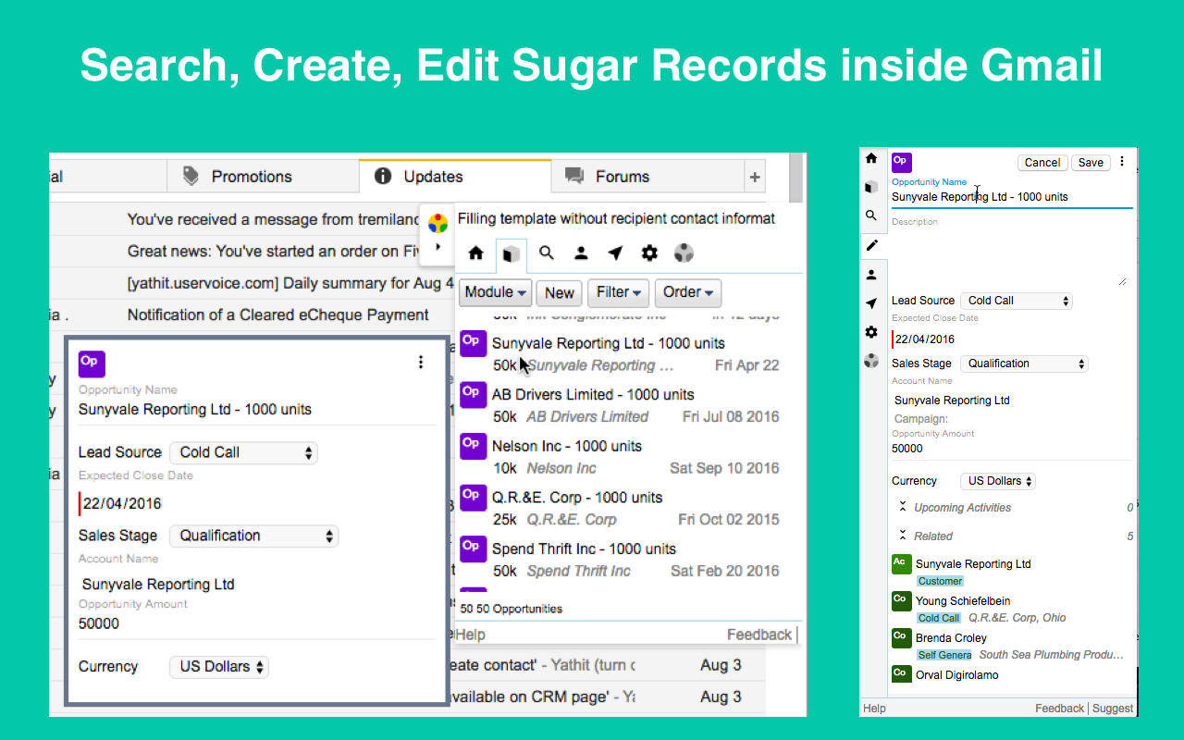The width and height of the screenshot is (1184, 740).
Task: Open the Currency dropdown in the card
Action: [218, 667]
